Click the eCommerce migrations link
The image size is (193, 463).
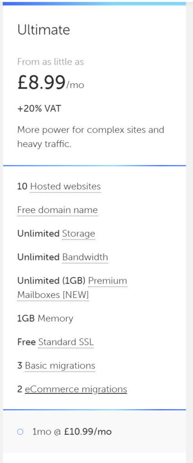point(76,389)
